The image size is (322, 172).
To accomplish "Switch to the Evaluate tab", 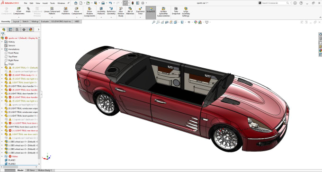I will 45,21.
